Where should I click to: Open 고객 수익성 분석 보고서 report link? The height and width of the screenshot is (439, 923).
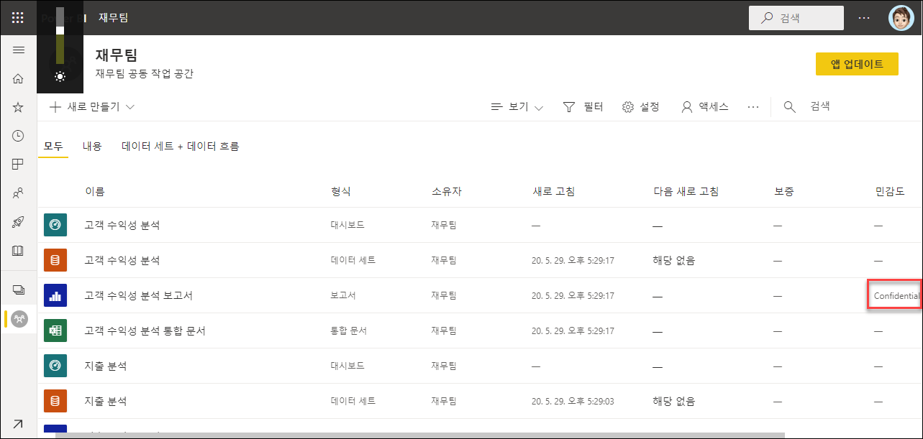coord(138,295)
